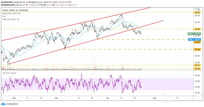Click the INTC current price tag 62.57
Viewport: 204px width, 107px height.
197,34
